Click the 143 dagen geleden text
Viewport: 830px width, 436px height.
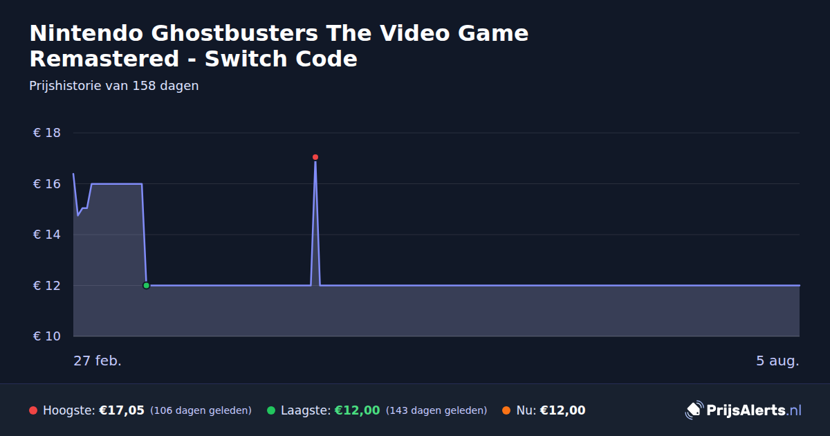pos(436,410)
